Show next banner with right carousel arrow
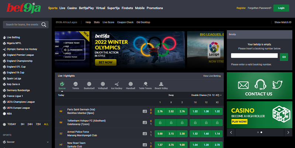This screenshot has height=148, width=295. point(213,50)
